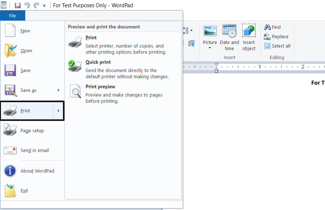Click the line spacing icon
This screenshot has width=325, height=210.
click(x=186, y=30)
